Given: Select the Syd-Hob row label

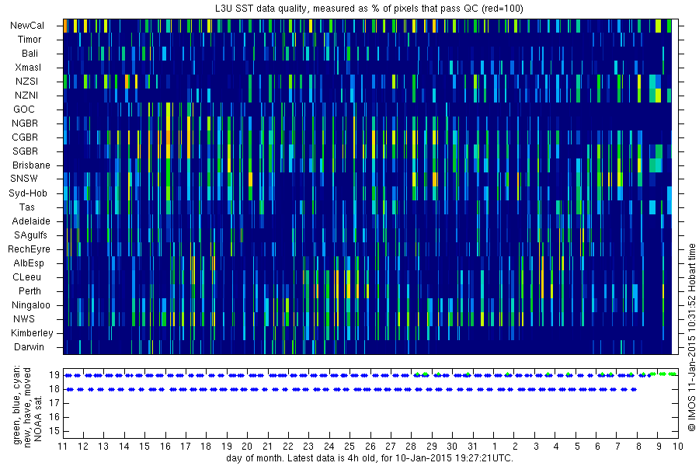Looking at the screenshot, I should pos(28,193).
